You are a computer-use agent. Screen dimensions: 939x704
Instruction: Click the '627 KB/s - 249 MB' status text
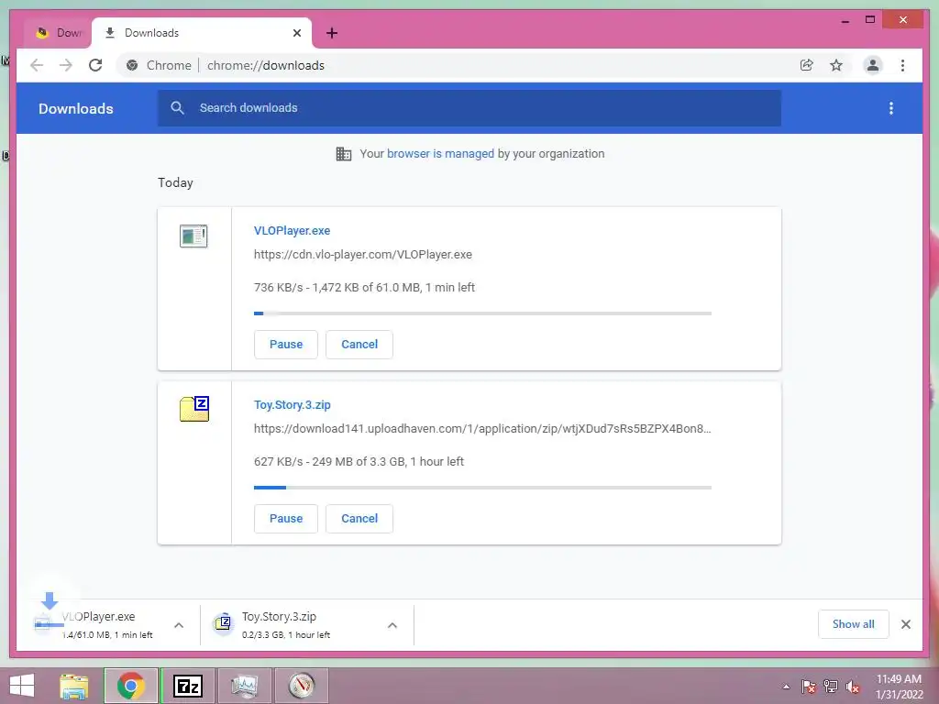coord(359,462)
